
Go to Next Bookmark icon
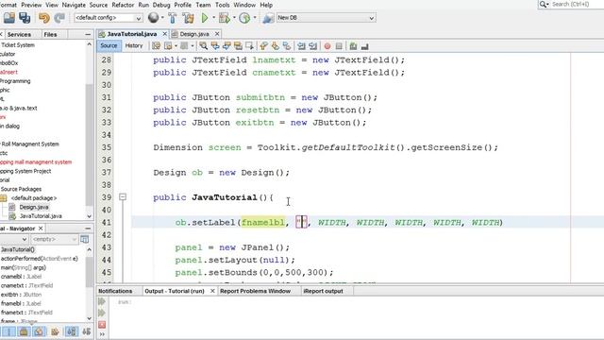click(x=275, y=46)
